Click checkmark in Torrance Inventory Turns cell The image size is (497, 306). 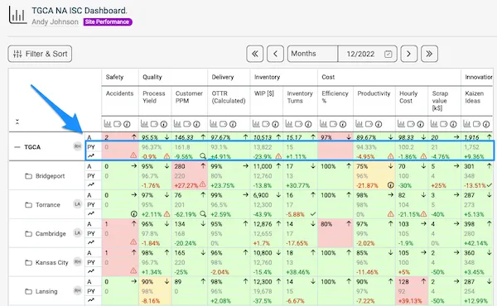(313, 214)
